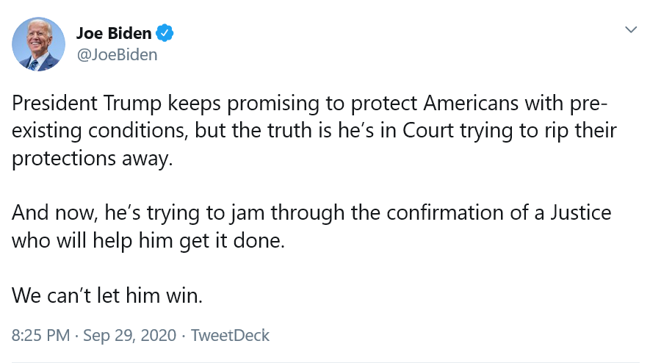
Task: Click the "We can't let him win." line
Action: (x=106, y=296)
